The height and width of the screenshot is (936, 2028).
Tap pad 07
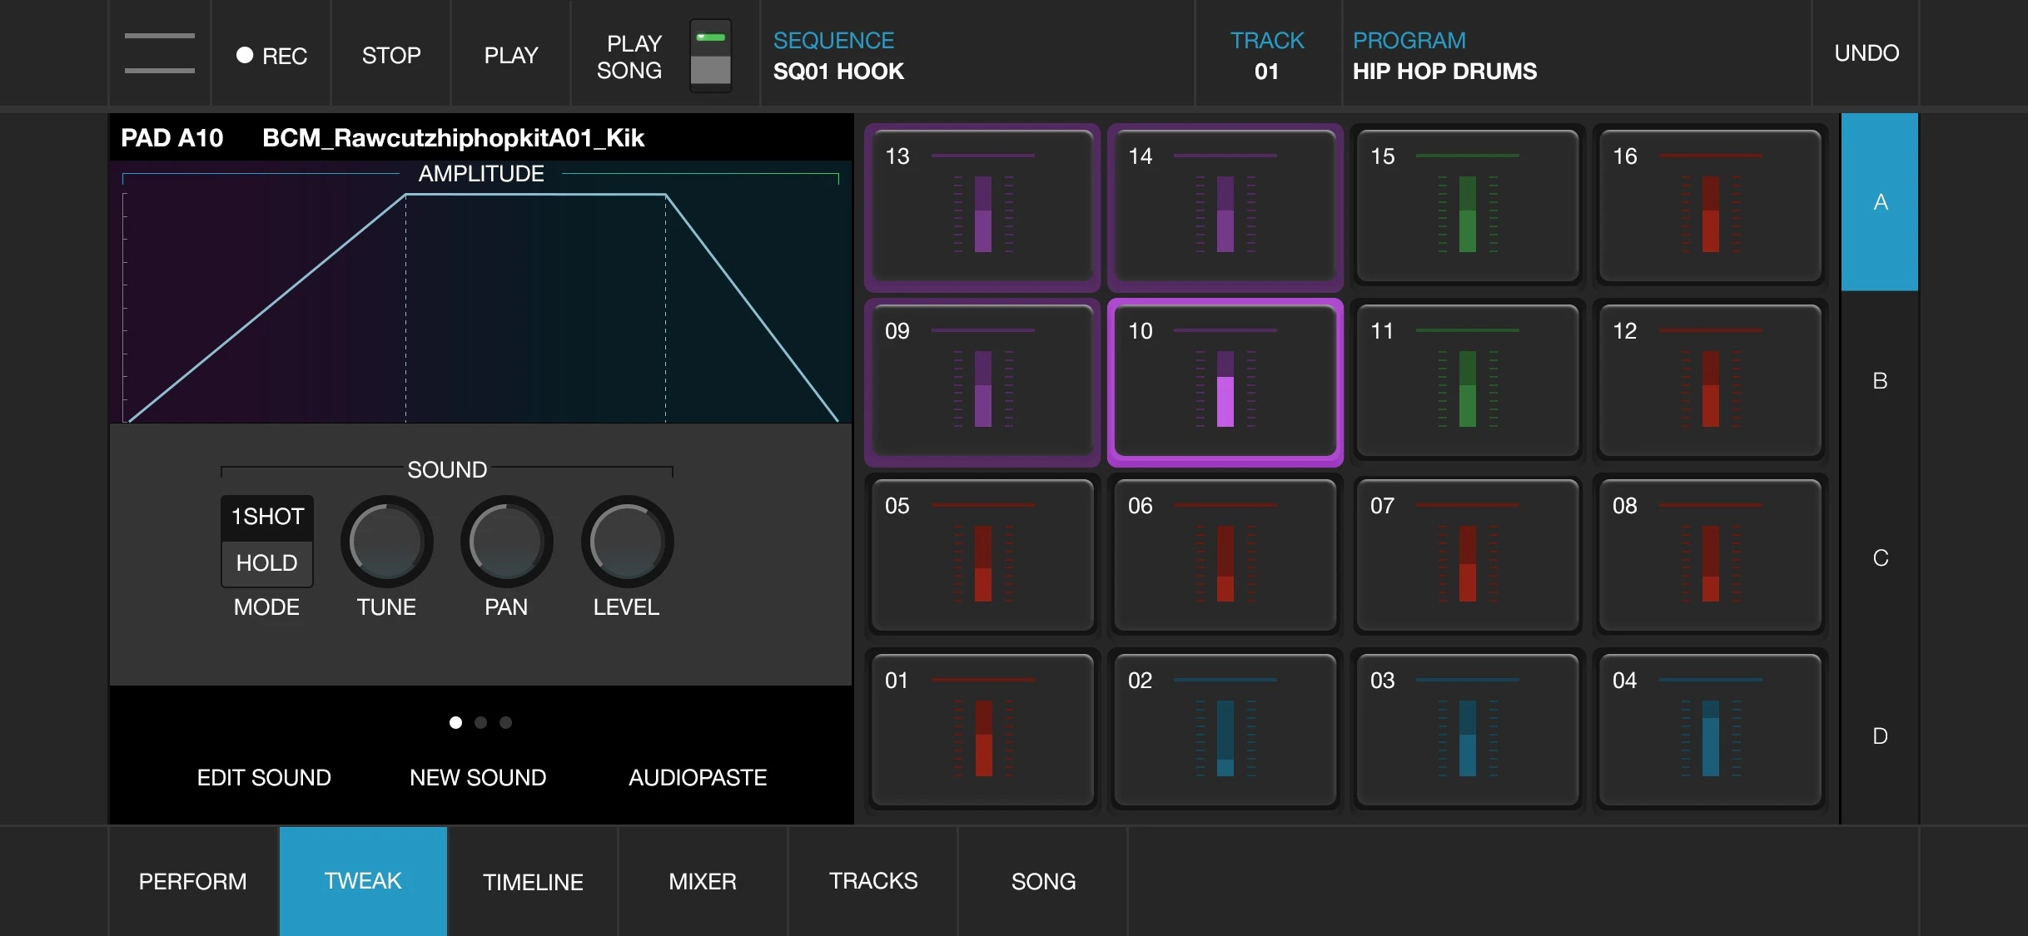[x=1468, y=556]
